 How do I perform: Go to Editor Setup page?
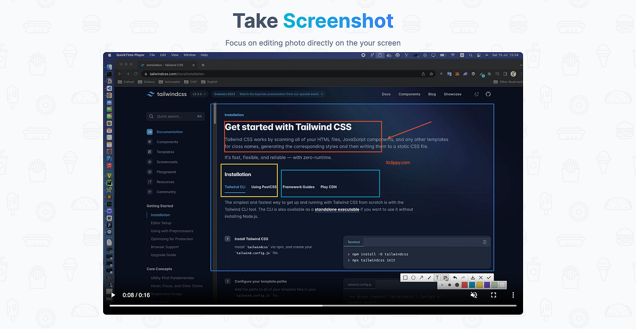point(161,223)
